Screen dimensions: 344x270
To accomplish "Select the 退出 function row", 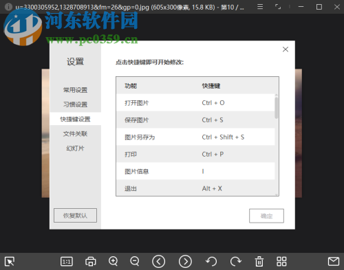I will 195,188.
